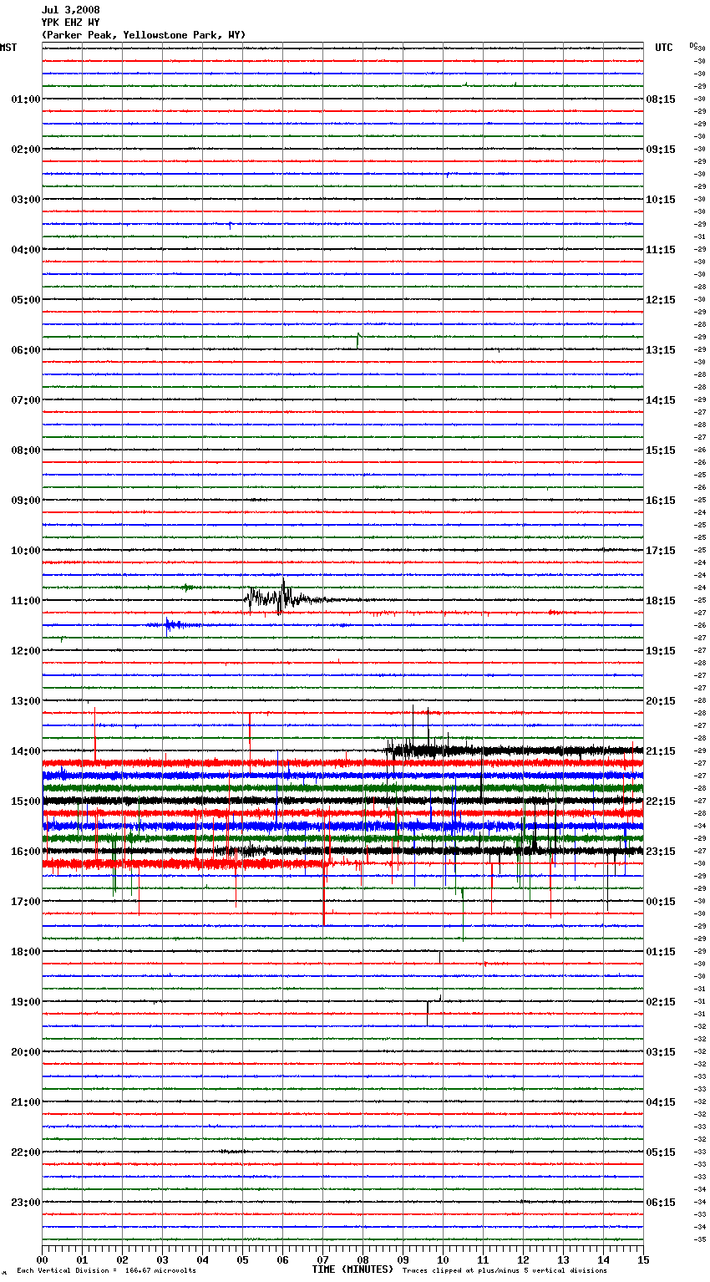
Task: Click the large earthquake waveform on the 11:00 trace
Action: click(284, 598)
